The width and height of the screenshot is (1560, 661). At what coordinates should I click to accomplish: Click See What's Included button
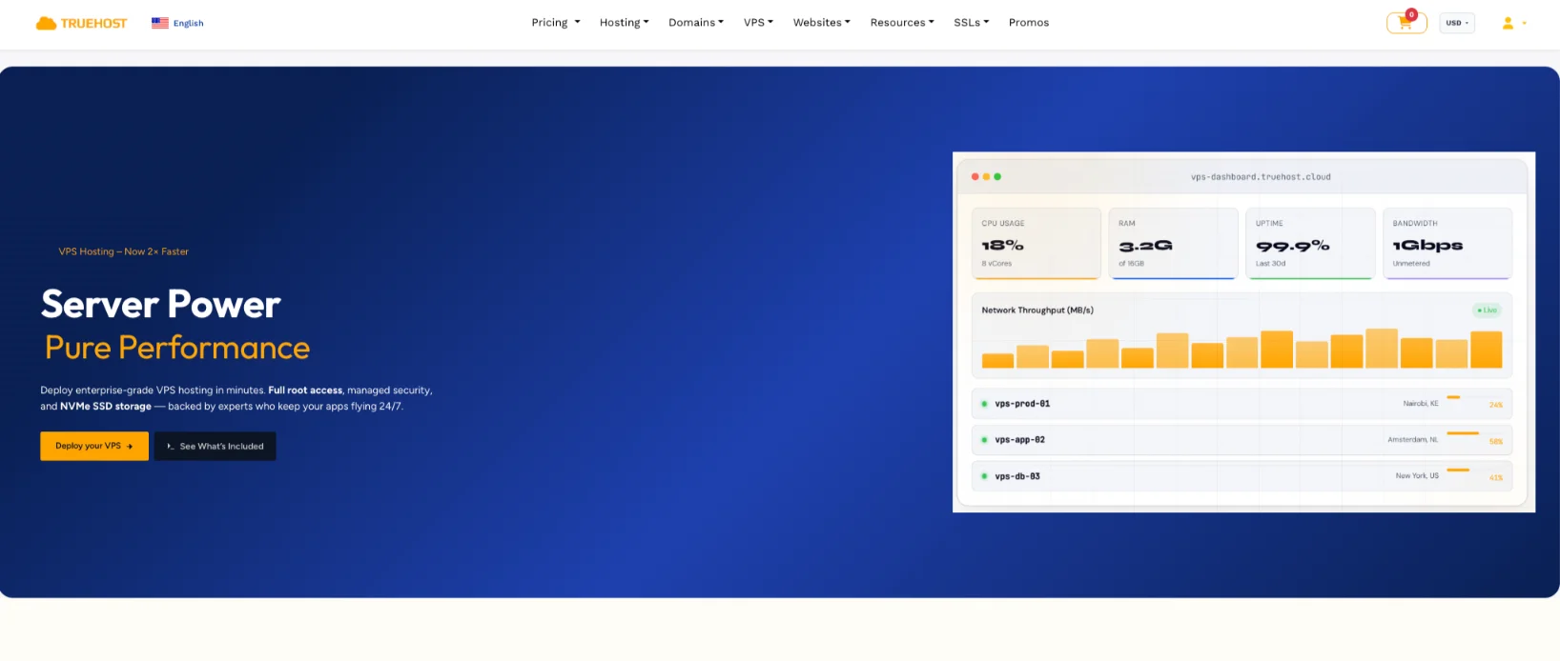coord(216,446)
